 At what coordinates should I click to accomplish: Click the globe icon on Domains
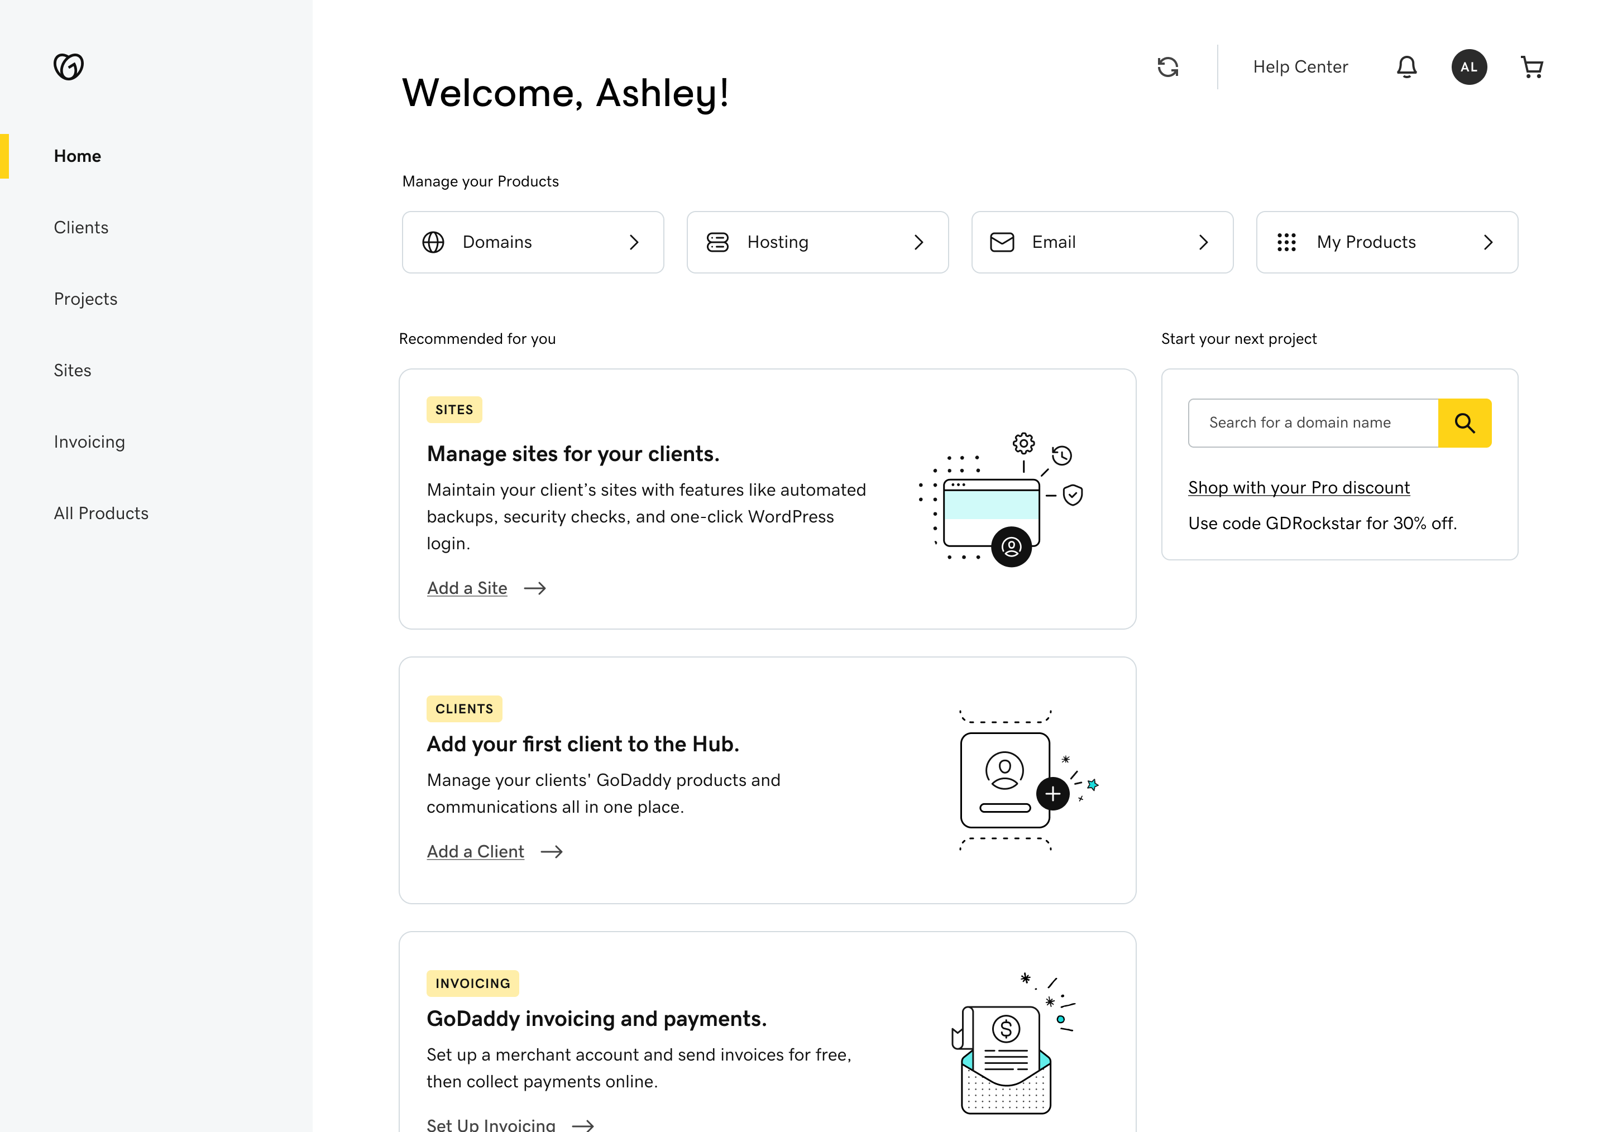(433, 242)
